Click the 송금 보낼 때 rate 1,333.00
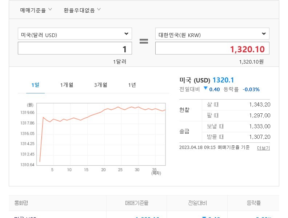 tap(260, 126)
